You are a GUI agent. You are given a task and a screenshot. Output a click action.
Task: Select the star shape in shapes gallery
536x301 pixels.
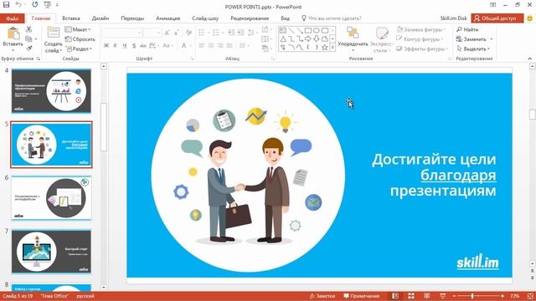pos(325,48)
